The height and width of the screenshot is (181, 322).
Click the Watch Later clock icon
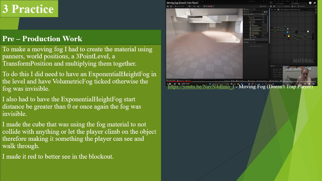pyautogui.click(x=310, y=3)
